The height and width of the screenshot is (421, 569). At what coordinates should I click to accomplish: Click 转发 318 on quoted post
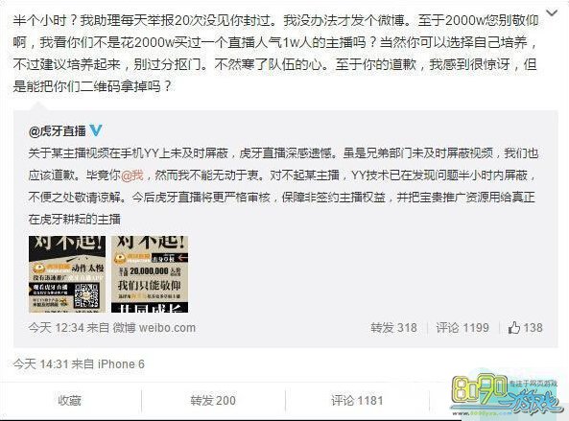tap(393, 328)
